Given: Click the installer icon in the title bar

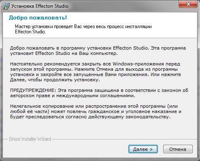Looking at the screenshot, I should 6,6.
